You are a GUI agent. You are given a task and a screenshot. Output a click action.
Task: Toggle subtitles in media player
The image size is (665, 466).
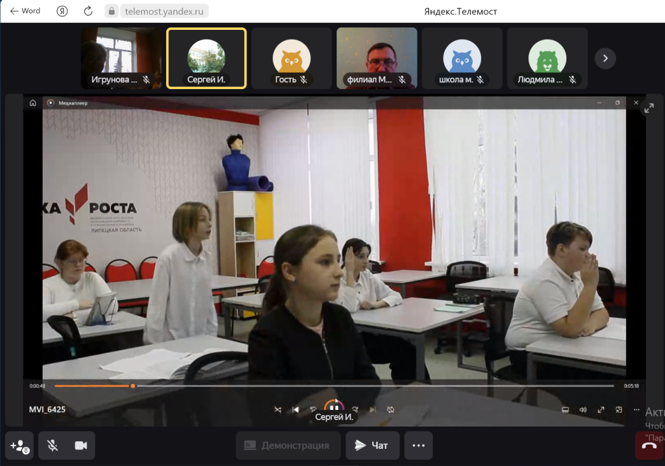click(x=565, y=409)
